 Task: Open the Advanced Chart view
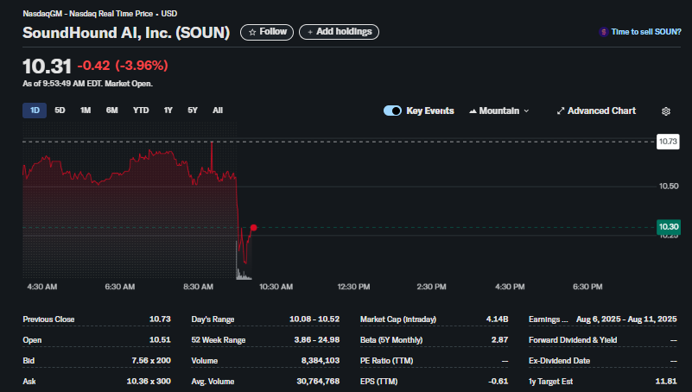(x=596, y=111)
